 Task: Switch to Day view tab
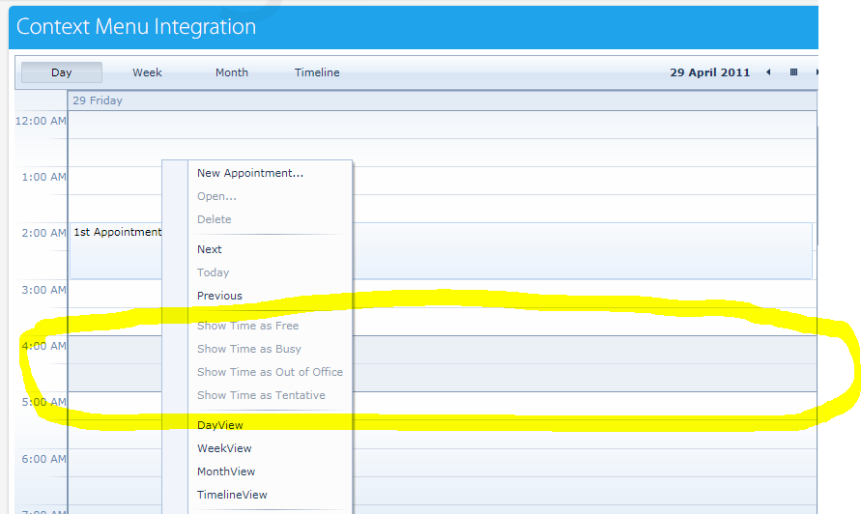(62, 72)
